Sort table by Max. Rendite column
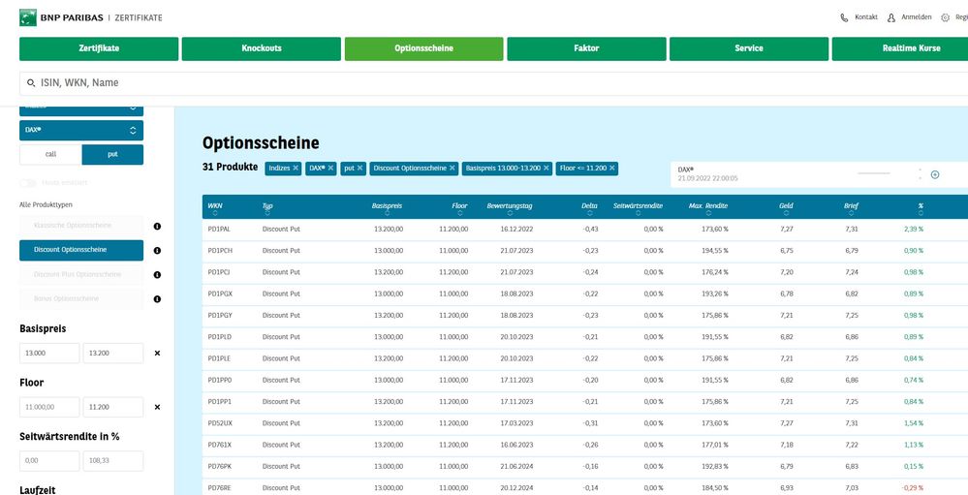This screenshot has width=968, height=495. [708, 213]
